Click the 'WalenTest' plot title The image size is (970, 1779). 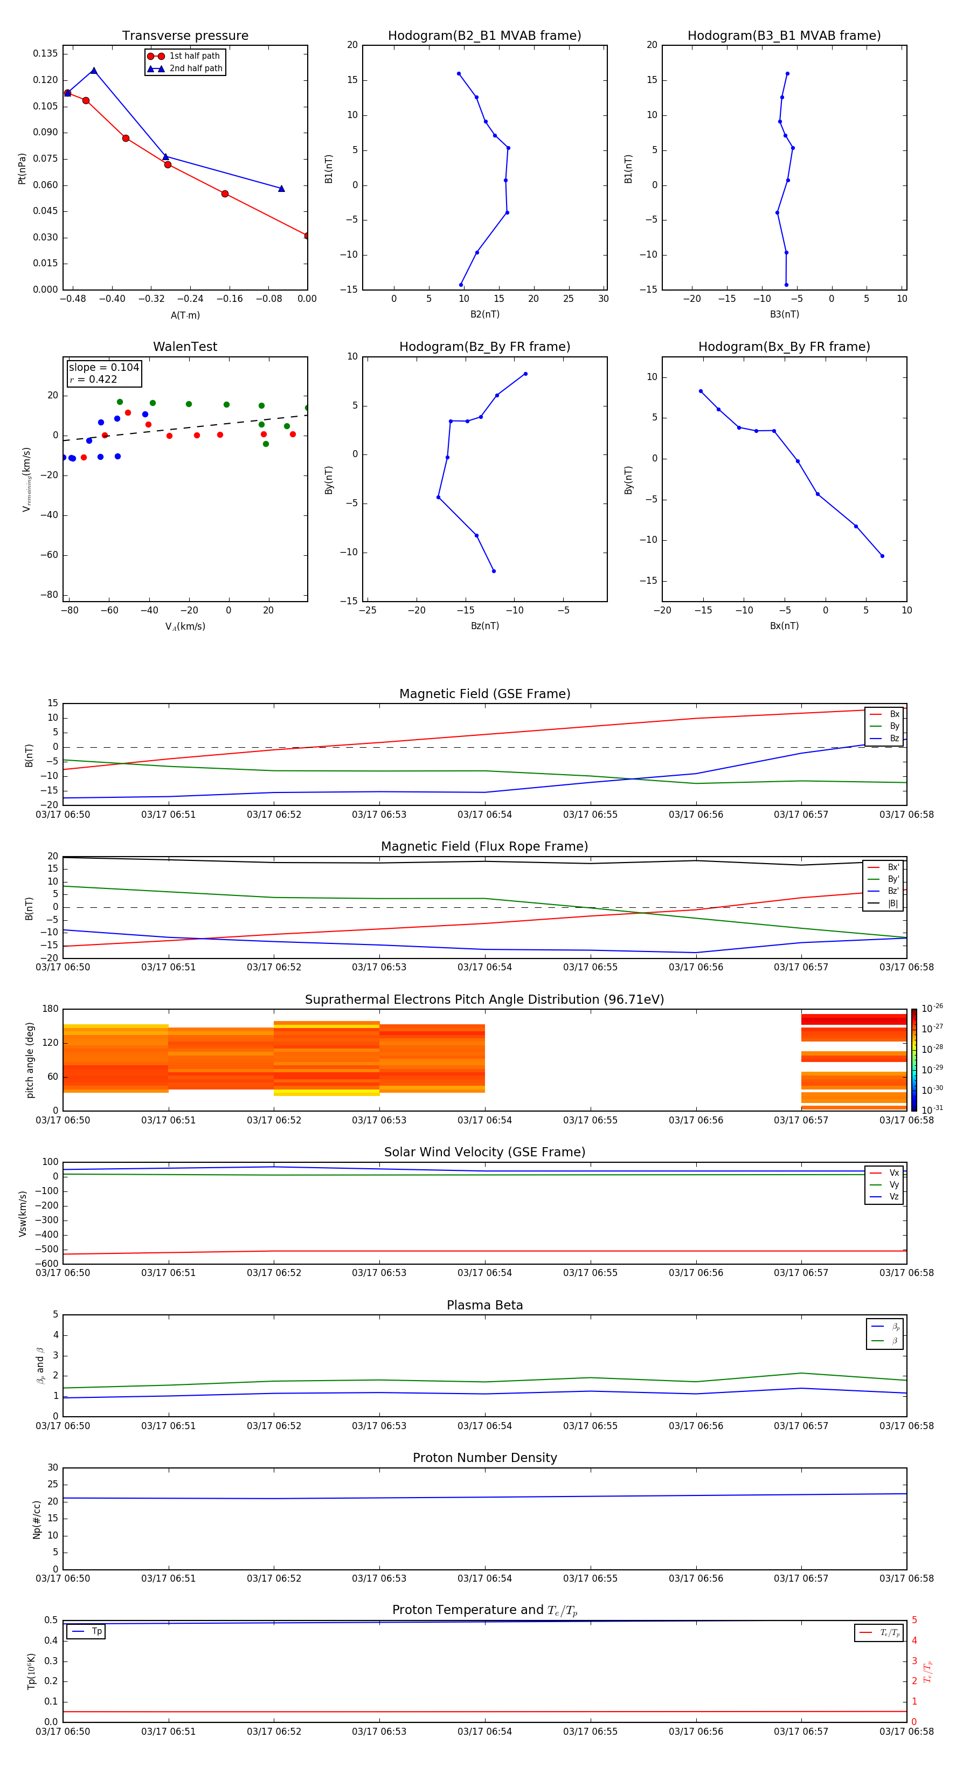[185, 347]
